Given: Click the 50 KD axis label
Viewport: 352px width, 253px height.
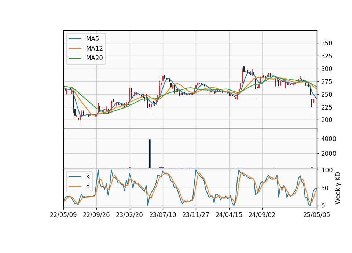Looking at the screenshot, I should click(x=325, y=188).
